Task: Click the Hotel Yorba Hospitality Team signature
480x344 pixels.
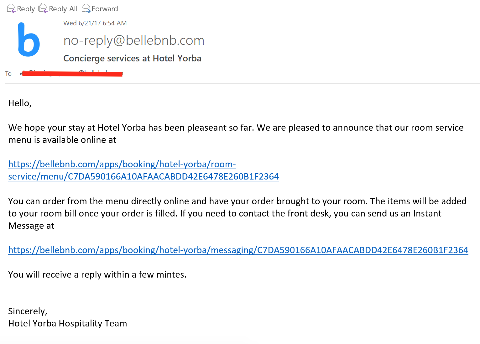Action: click(x=68, y=323)
